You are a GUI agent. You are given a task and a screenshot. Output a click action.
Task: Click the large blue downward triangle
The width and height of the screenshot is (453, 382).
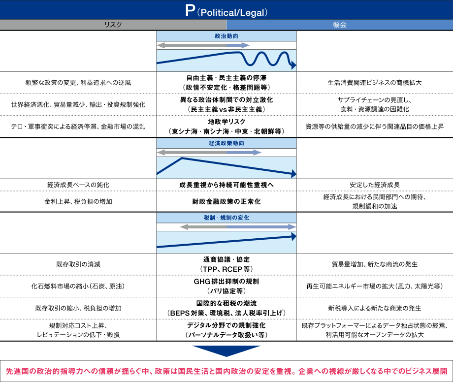click(226, 351)
